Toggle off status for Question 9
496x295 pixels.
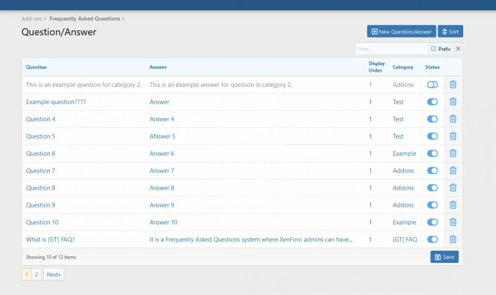coord(432,206)
